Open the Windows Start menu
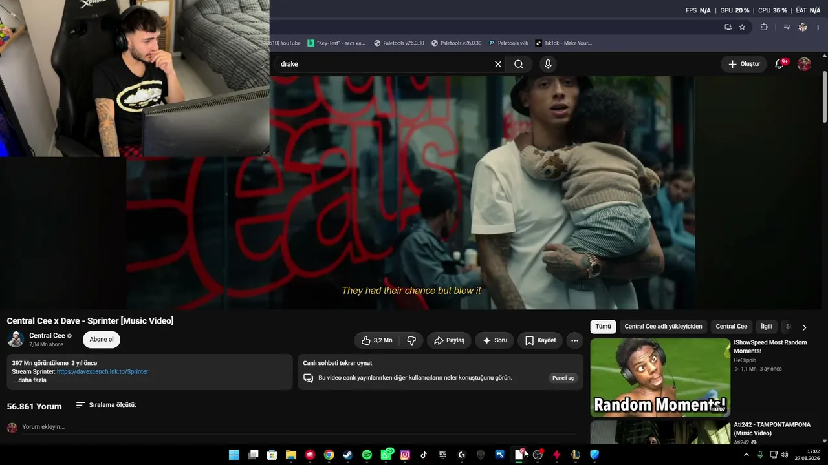Screen dimensions: 828x465 [x=234, y=455]
